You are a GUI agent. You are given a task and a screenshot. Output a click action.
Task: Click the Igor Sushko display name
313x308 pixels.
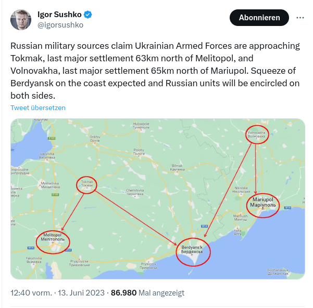point(58,14)
